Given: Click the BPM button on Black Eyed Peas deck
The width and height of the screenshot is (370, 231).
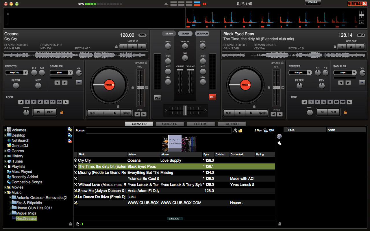Looking at the screenshot, I should pyautogui.click(x=361, y=35).
